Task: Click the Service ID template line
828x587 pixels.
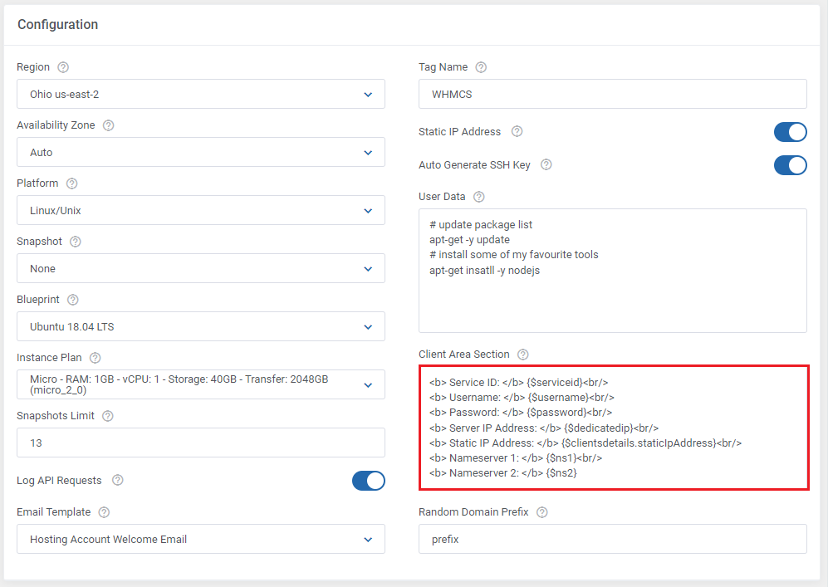Action: coord(518,382)
